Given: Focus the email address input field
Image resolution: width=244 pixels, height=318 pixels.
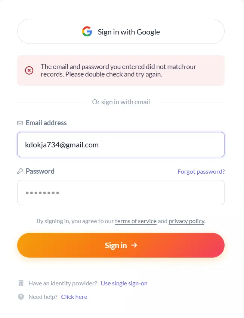Looking at the screenshot, I should tap(121, 145).
